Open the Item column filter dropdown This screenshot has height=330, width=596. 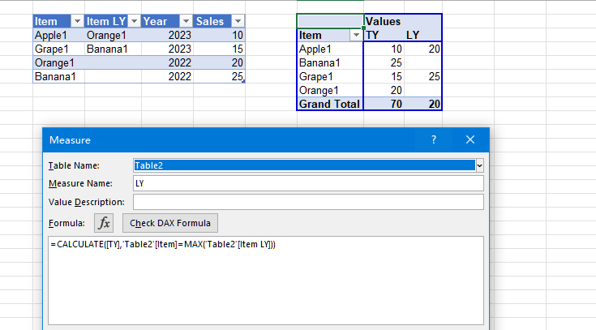77,21
